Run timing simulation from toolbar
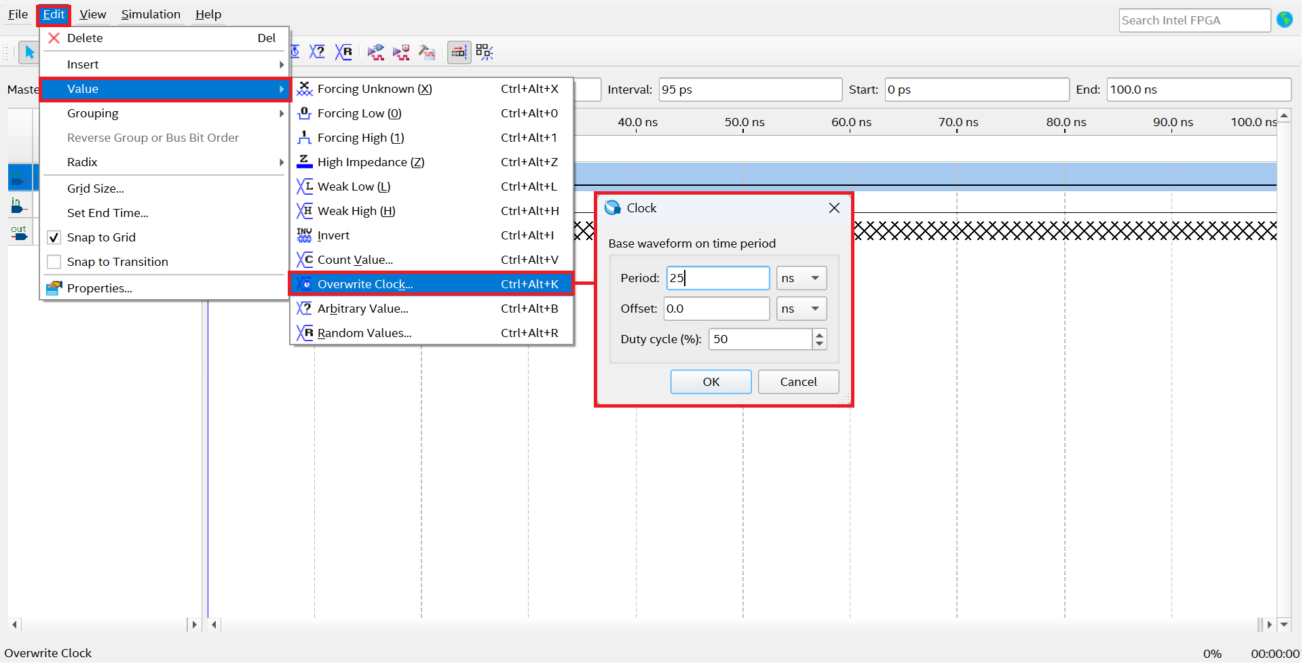 pos(401,52)
